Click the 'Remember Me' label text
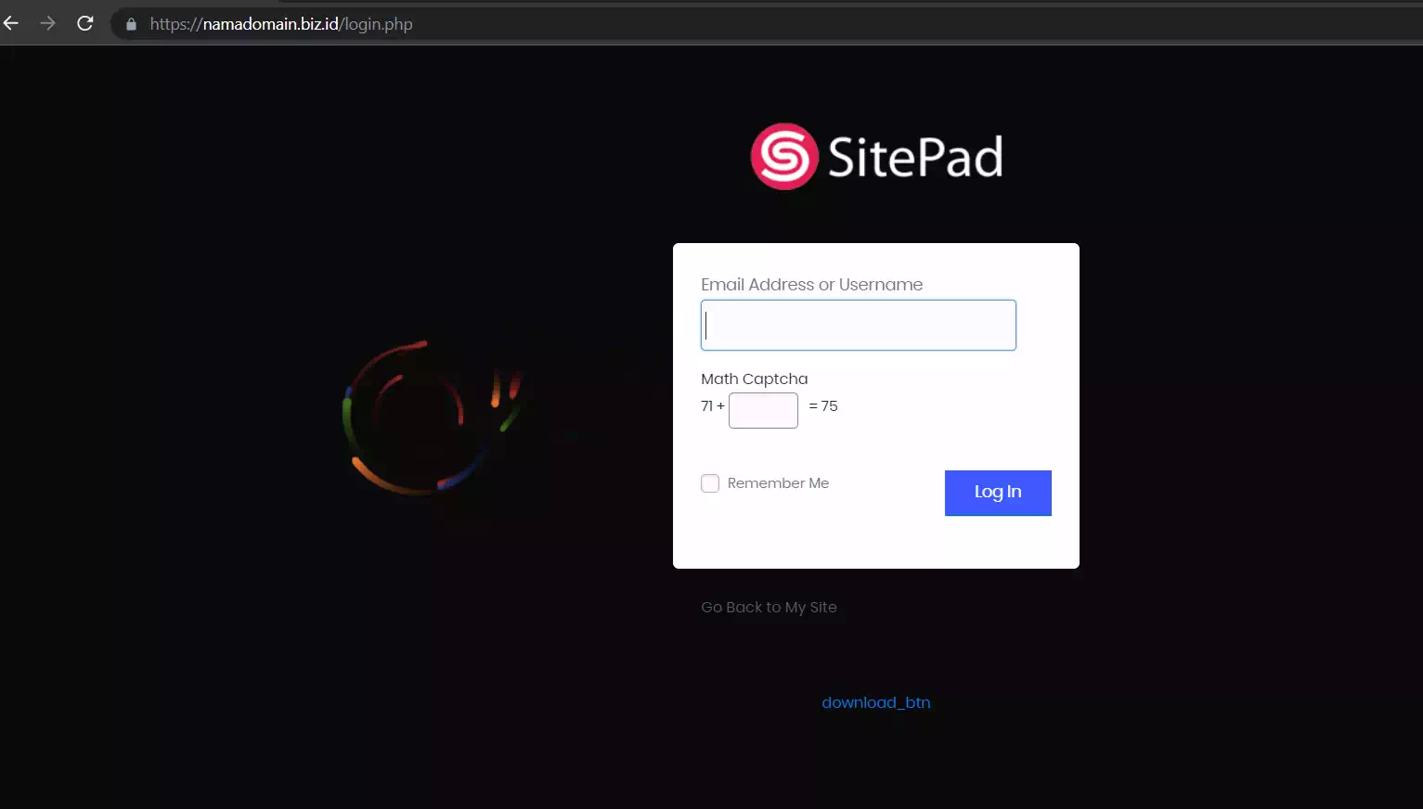 [x=778, y=483]
